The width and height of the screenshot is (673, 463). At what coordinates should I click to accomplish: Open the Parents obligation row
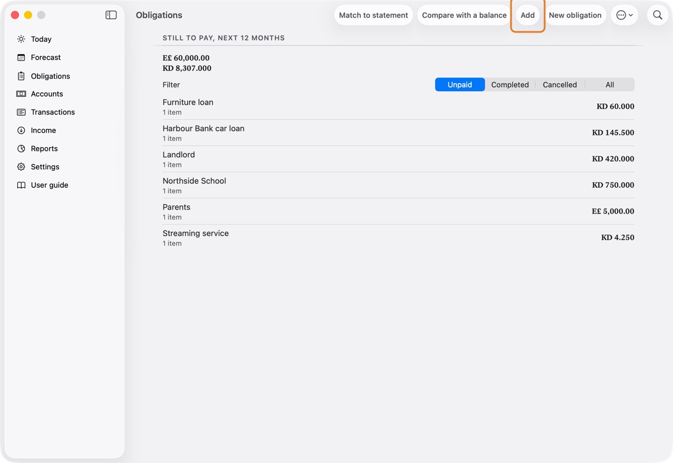click(x=398, y=212)
